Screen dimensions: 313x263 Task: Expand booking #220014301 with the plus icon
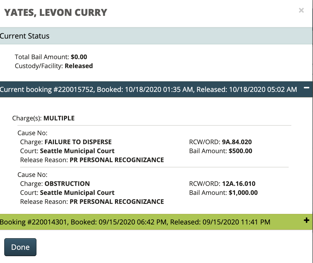pyautogui.click(x=306, y=220)
